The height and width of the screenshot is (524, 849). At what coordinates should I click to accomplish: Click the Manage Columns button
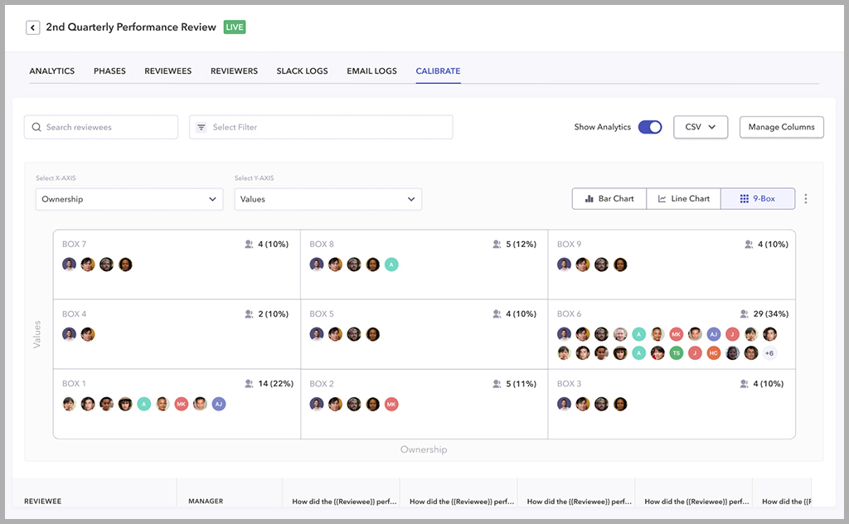tap(781, 127)
